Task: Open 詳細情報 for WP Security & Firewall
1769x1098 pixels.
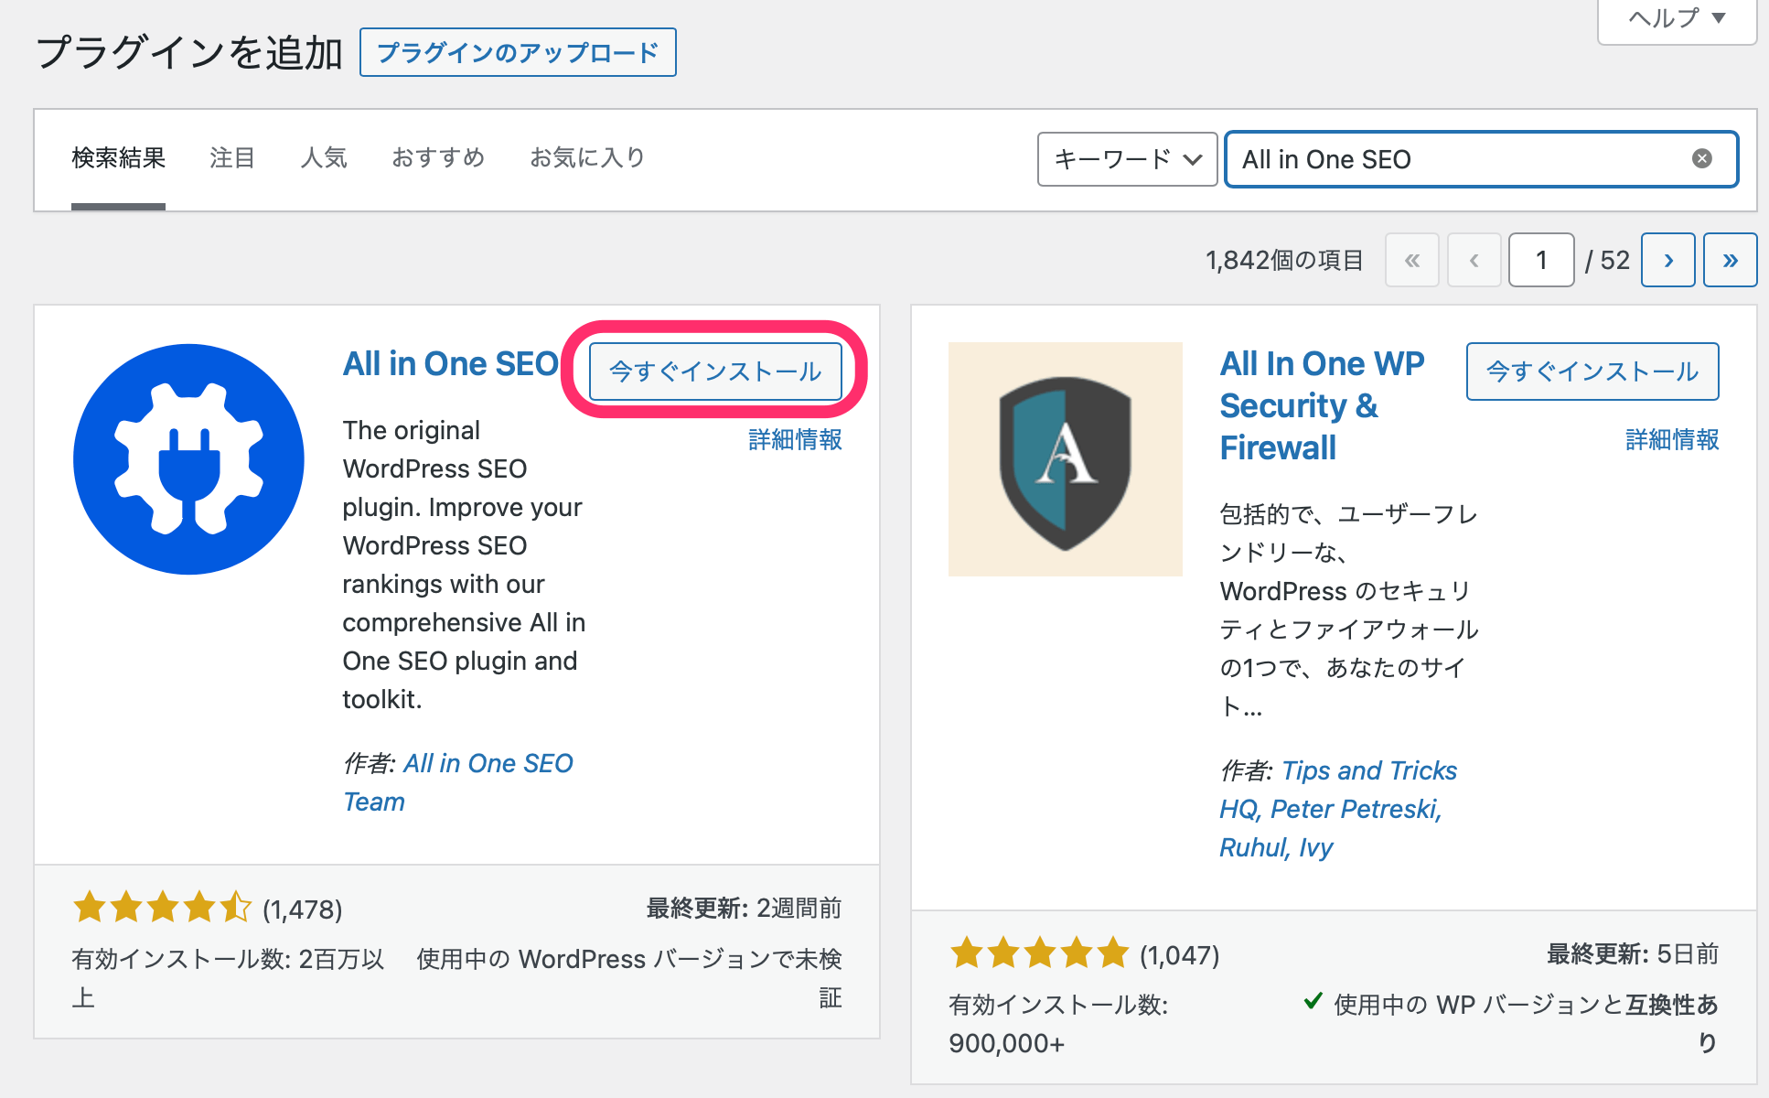Action: pos(1672,440)
